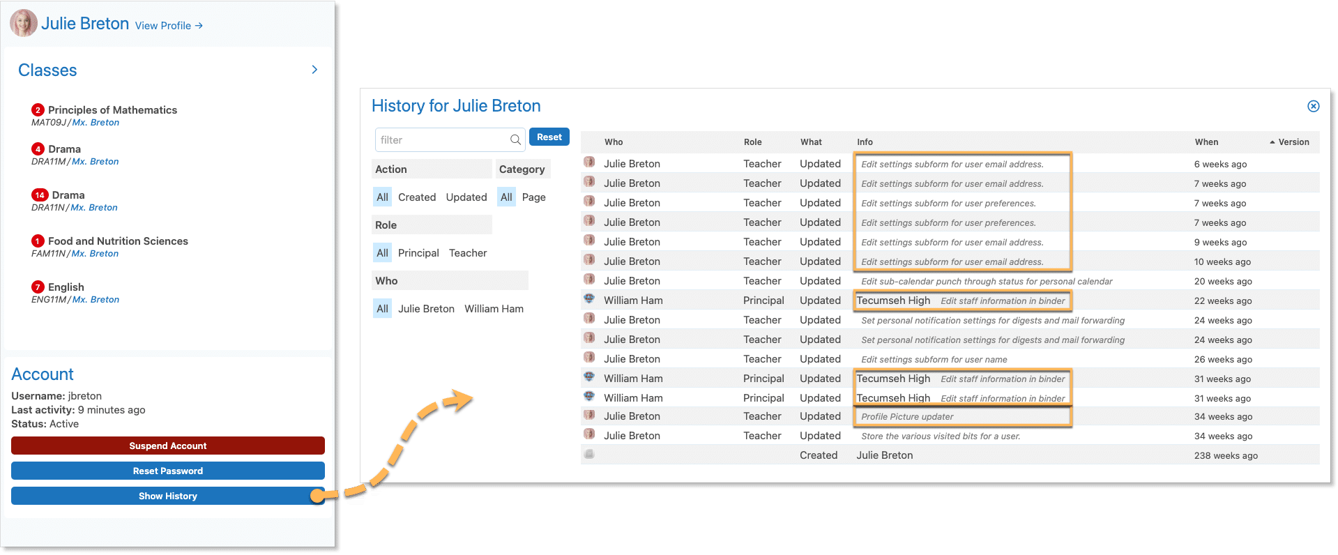Click the magnifier icon in filter box

[515, 140]
